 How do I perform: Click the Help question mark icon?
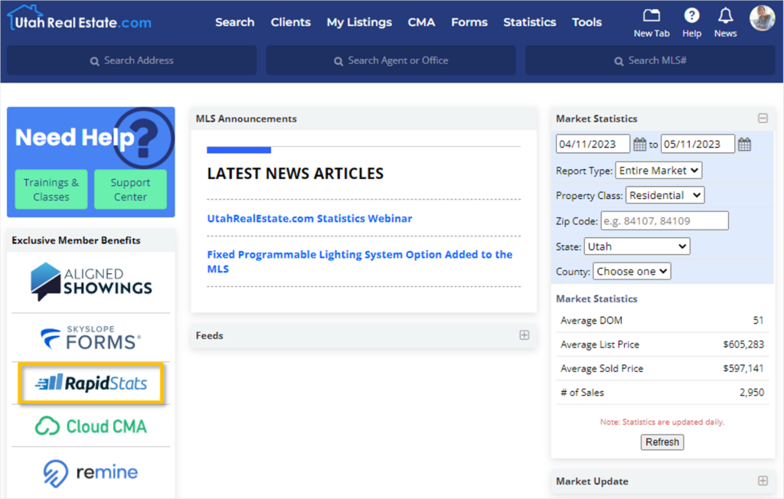pos(691,16)
